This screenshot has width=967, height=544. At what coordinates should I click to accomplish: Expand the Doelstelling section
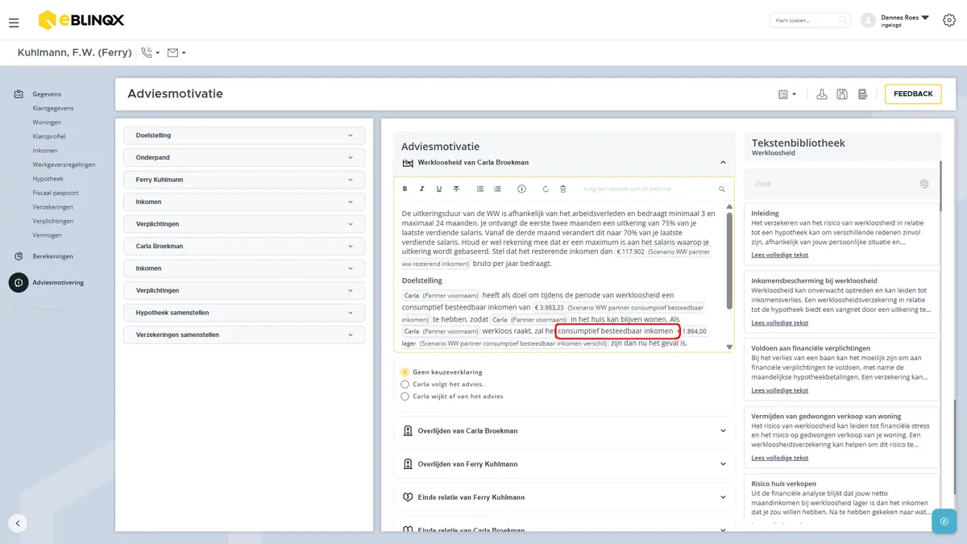244,135
